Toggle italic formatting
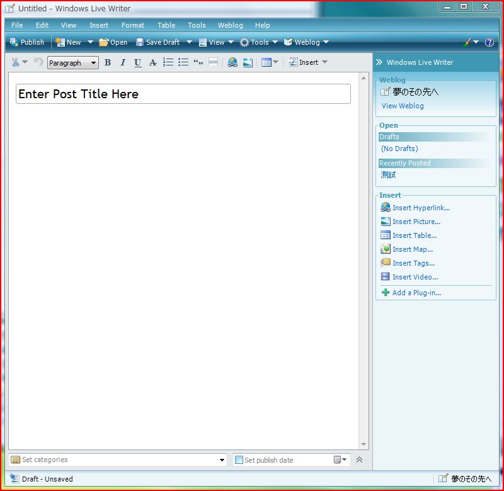Viewport: 504px width, 491px height. (x=122, y=62)
